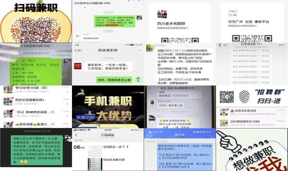Click the 你好，网络刷单怎么做 green message bubble
Screen dimensions: 288x171
click(x=114, y=80)
